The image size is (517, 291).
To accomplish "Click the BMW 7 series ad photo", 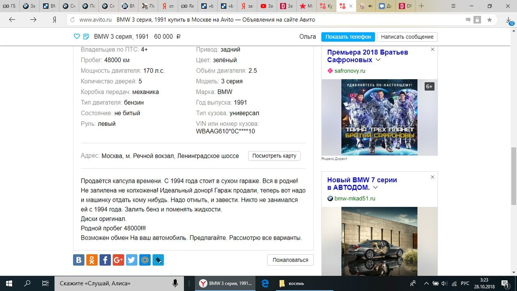I will [x=379, y=241].
